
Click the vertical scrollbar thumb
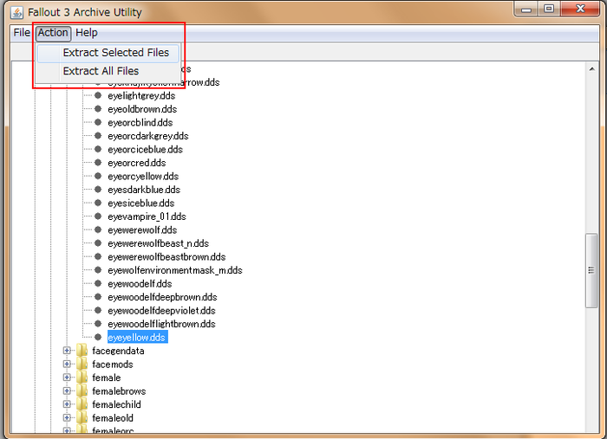coord(591,270)
